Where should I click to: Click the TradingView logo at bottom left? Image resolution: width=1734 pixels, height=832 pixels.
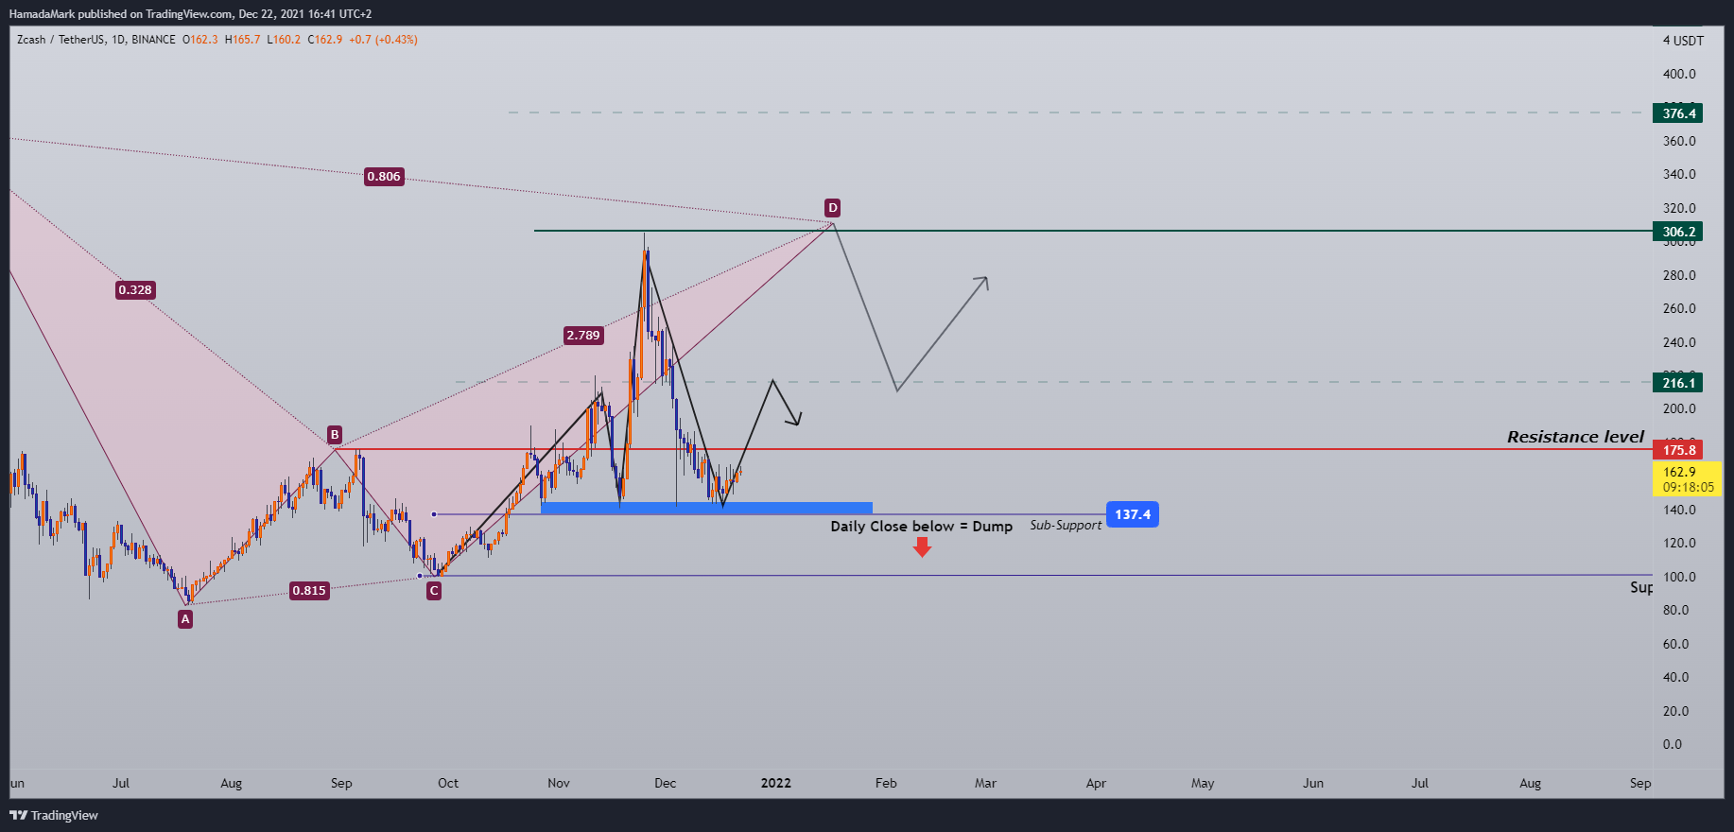[54, 815]
